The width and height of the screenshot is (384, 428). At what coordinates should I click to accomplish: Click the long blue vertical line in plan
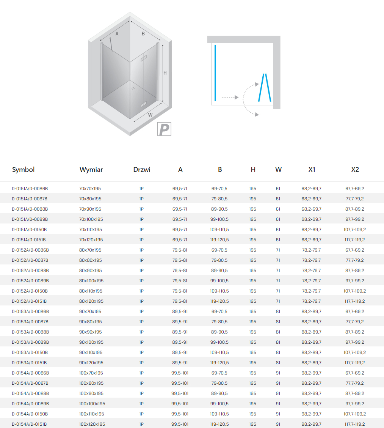click(x=215, y=73)
